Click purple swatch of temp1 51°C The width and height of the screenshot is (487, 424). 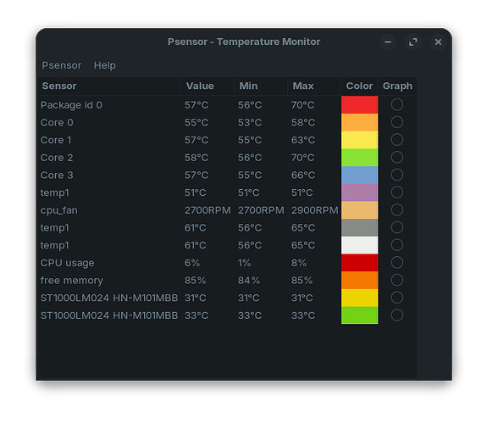pos(360,192)
